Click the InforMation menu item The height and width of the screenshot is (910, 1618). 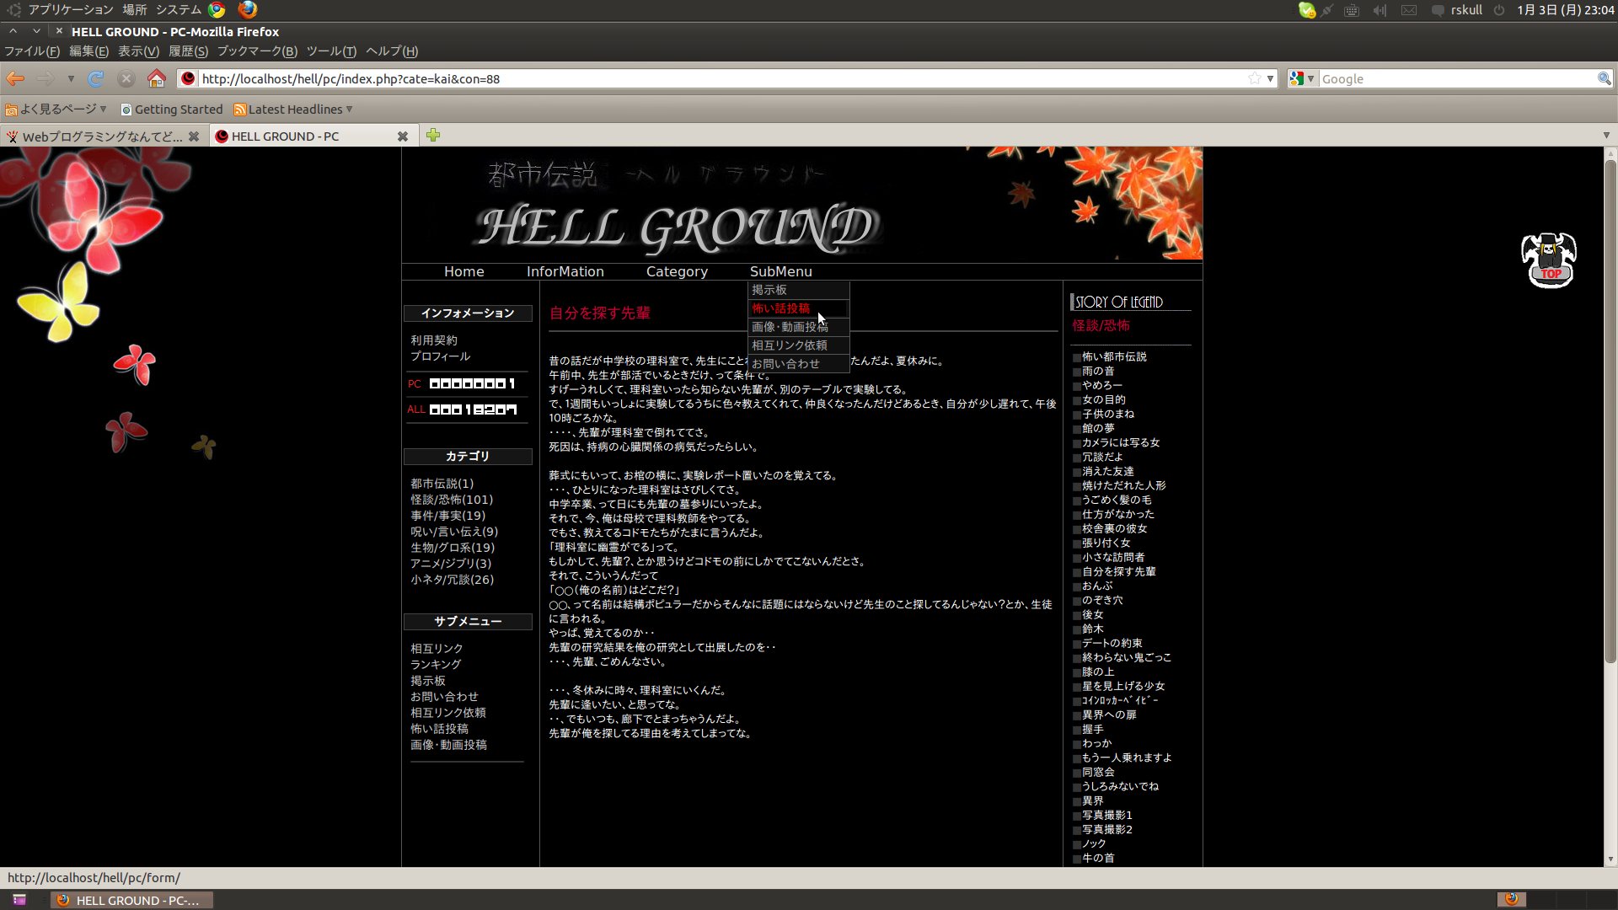coord(565,270)
